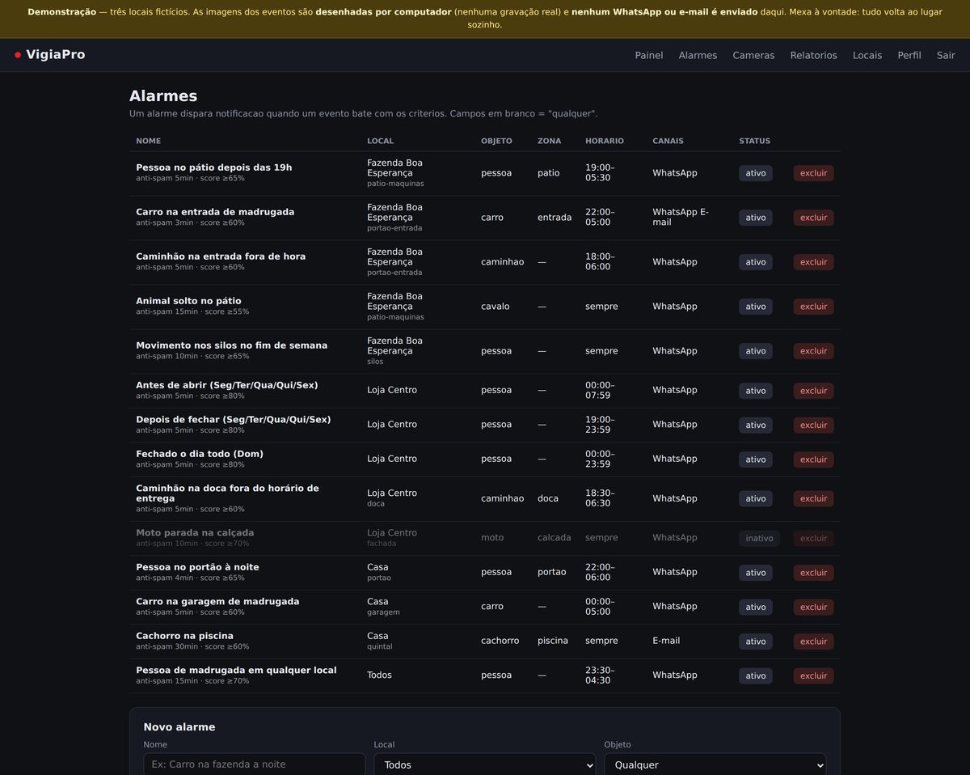Toggle ativo for "Fechado o dia todo (Dom)"
Viewport: 970px width, 775px height.
[x=756, y=459]
